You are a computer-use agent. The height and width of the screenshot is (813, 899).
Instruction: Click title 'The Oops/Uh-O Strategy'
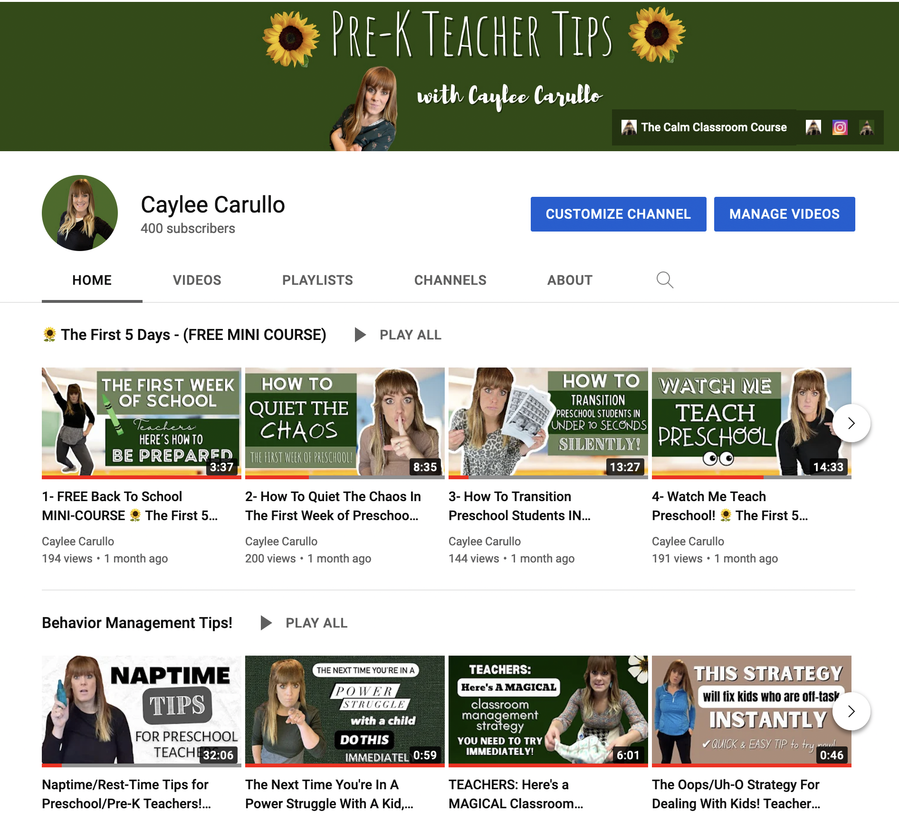[x=736, y=794]
